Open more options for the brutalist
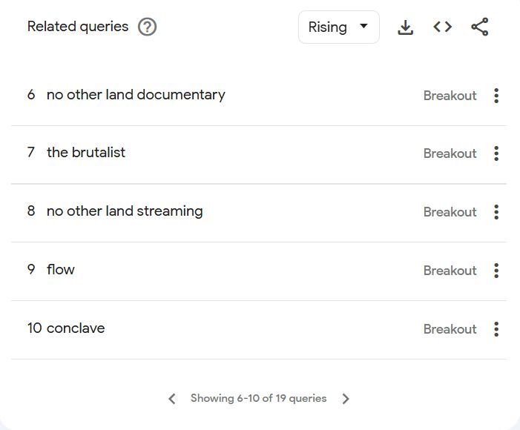 (x=496, y=153)
